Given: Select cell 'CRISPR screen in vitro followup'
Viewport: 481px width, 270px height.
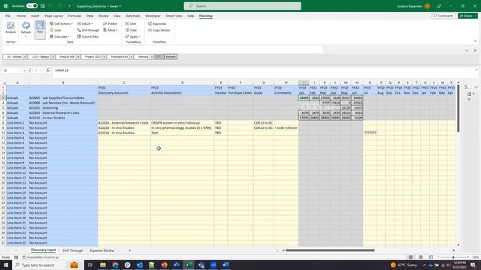Looking at the screenshot, I should click(182, 123).
